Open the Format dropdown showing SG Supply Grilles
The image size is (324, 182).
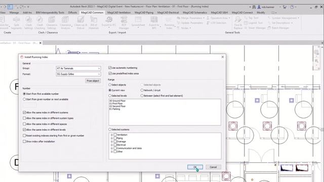(78, 74)
